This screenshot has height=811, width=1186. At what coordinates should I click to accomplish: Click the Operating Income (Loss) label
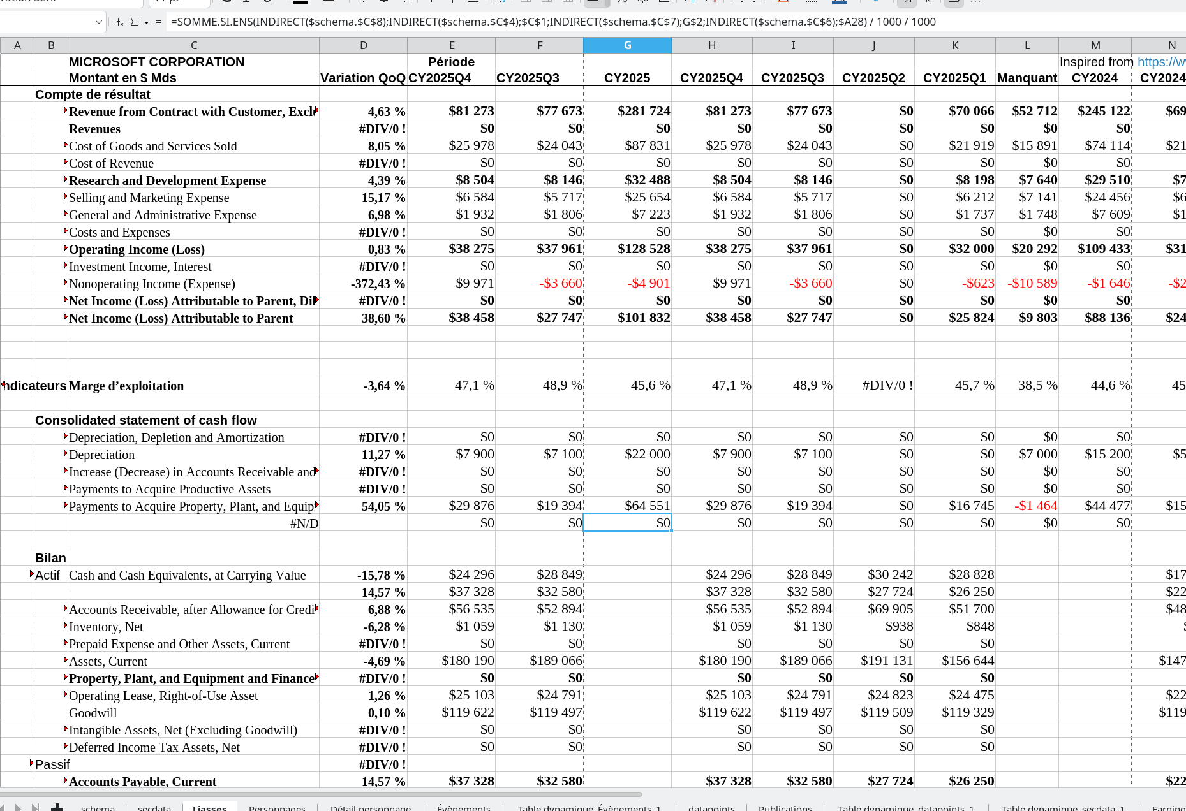point(137,249)
